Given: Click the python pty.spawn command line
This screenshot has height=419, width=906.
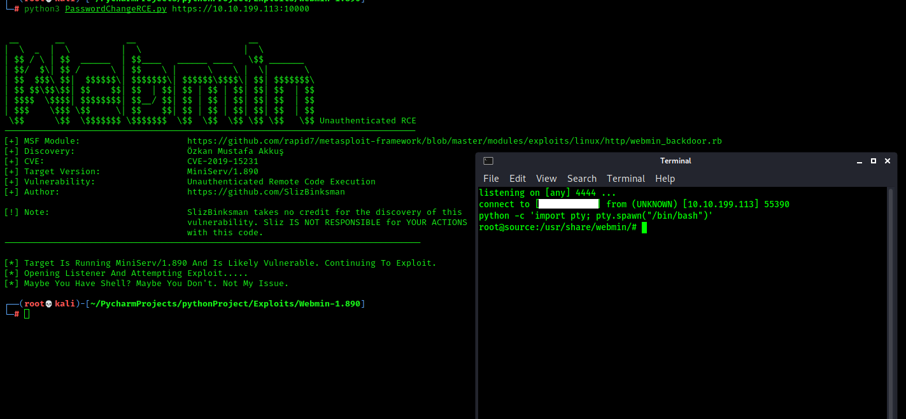Looking at the screenshot, I should click(x=596, y=216).
